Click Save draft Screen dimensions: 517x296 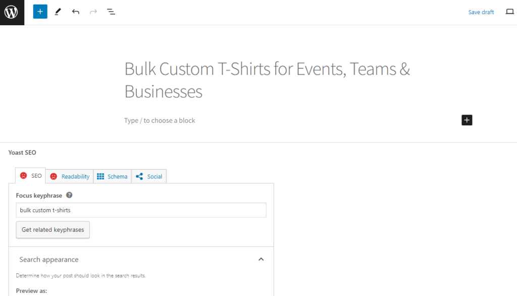pos(481,12)
